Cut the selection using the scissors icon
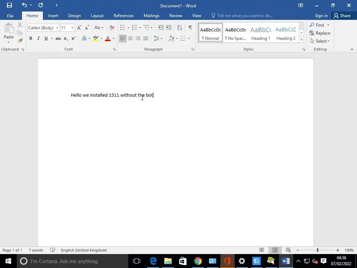Viewport: 357px width, 268px height. tap(20, 25)
